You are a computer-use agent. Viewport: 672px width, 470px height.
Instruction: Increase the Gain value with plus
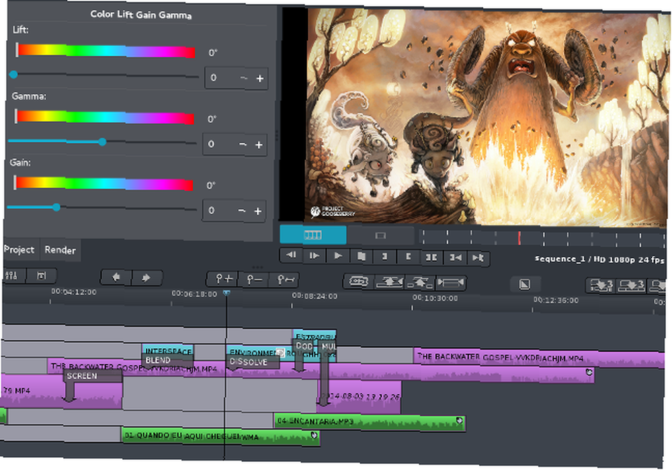[257, 211]
